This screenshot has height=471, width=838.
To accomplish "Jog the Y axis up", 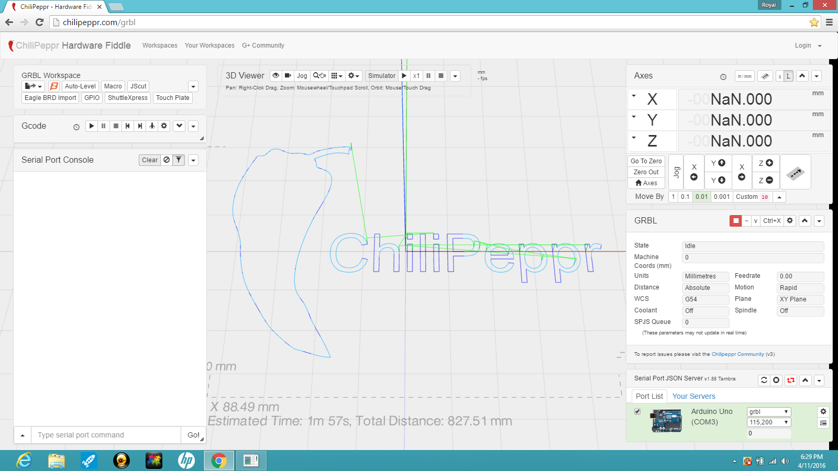I will 718,163.
